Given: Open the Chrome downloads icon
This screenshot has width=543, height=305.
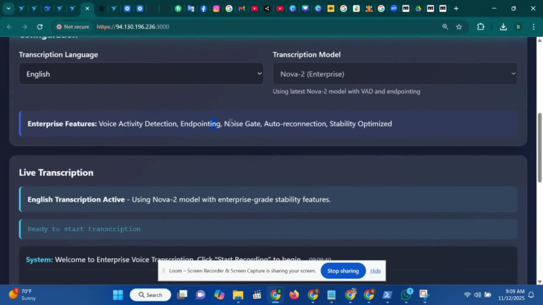Looking at the screenshot, I should coord(503,27).
